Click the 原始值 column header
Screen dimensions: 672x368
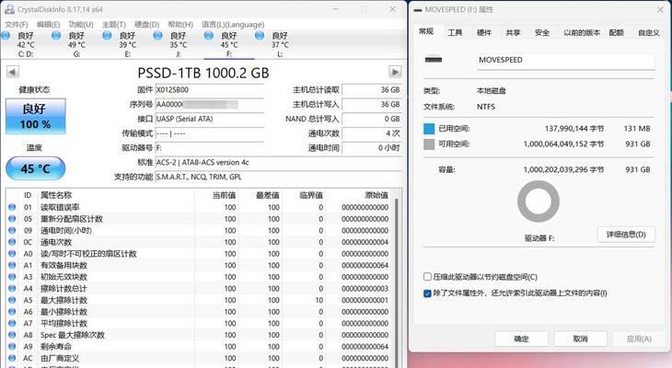(376, 195)
